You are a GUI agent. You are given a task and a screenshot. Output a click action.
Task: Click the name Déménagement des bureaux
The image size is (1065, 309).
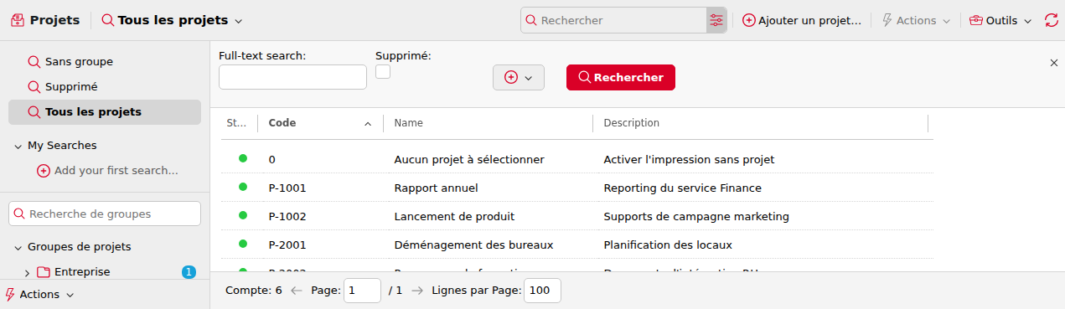point(473,245)
